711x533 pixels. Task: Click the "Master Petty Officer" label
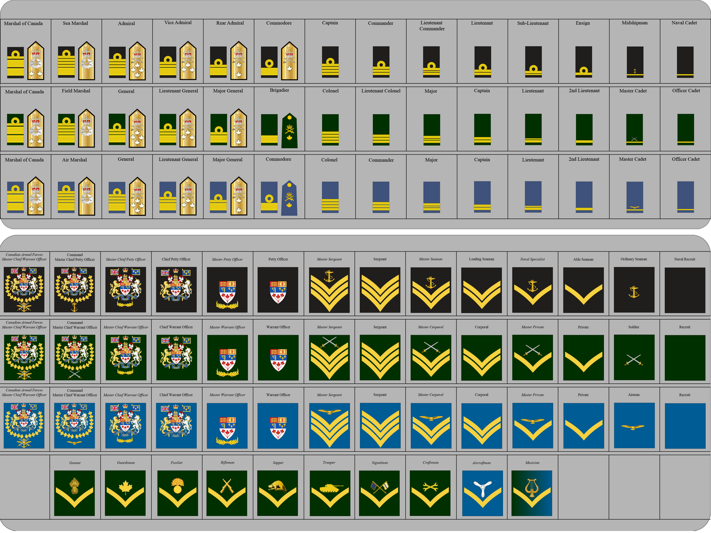pos(227,259)
